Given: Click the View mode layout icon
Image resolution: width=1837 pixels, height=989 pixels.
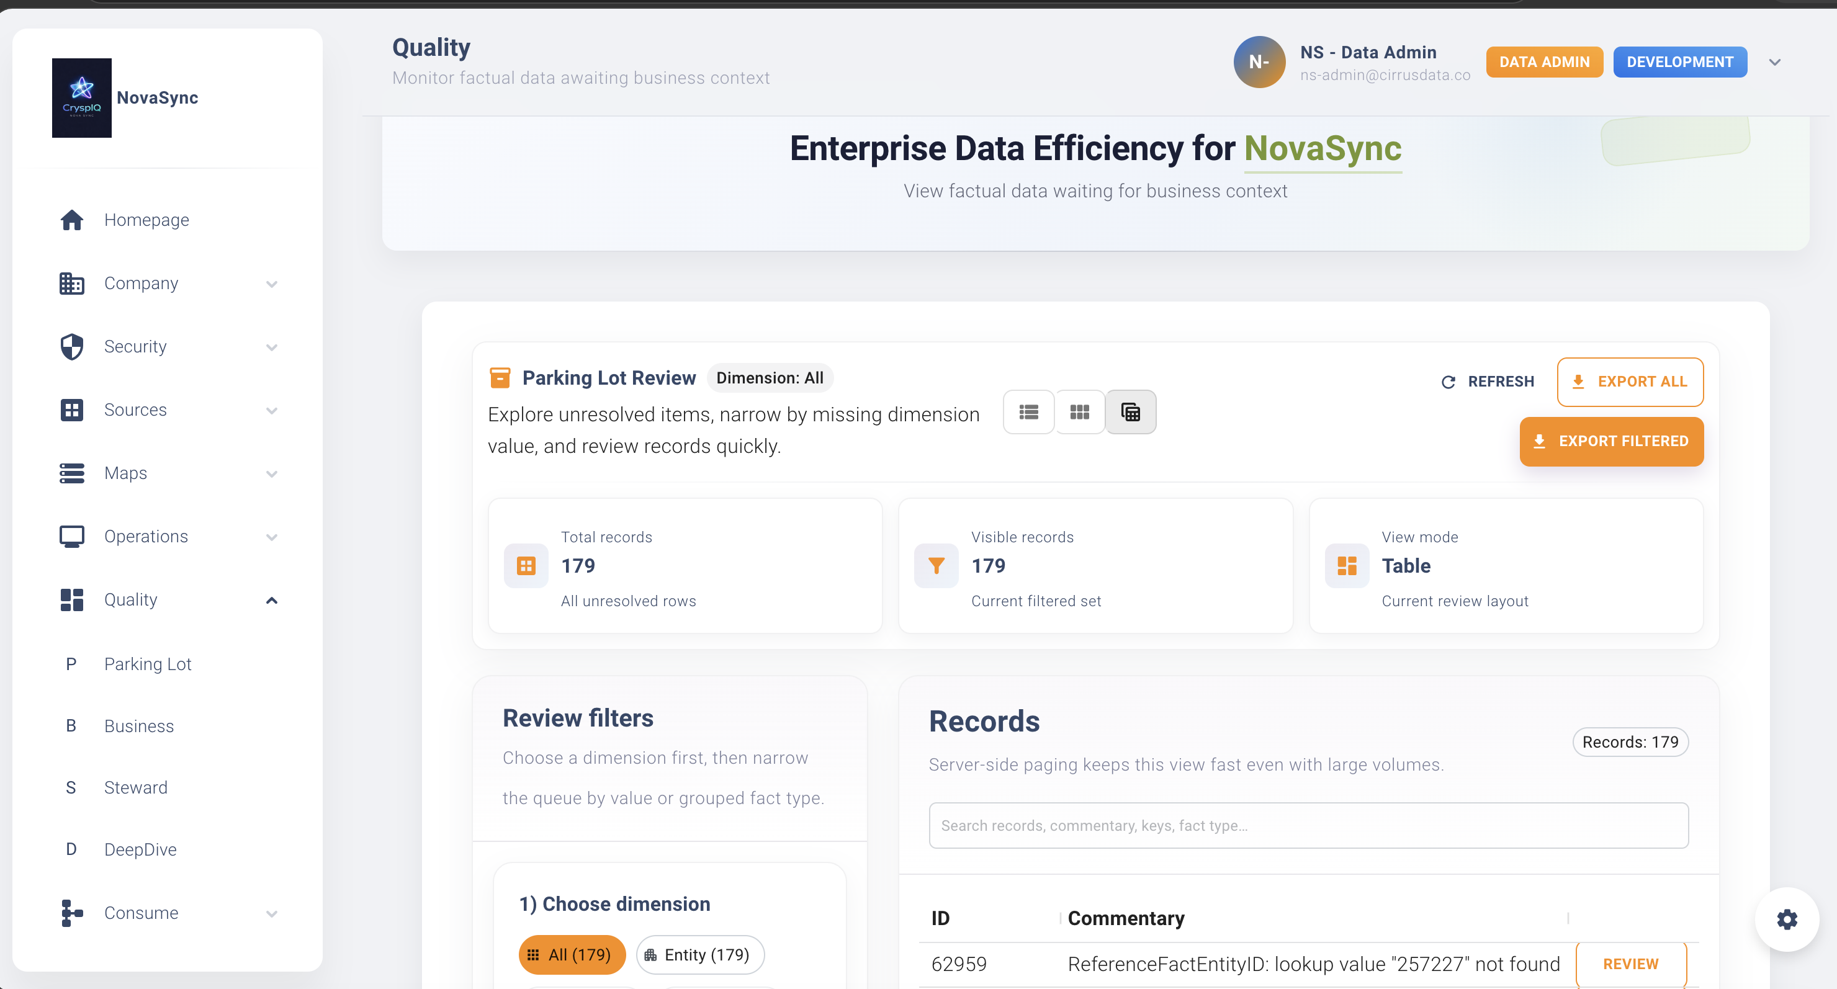Looking at the screenshot, I should (1347, 566).
